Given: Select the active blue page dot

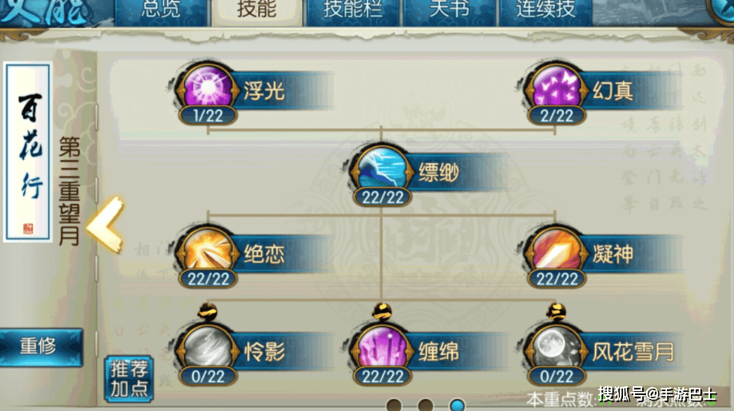Looking at the screenshot, I should point(457,405).
